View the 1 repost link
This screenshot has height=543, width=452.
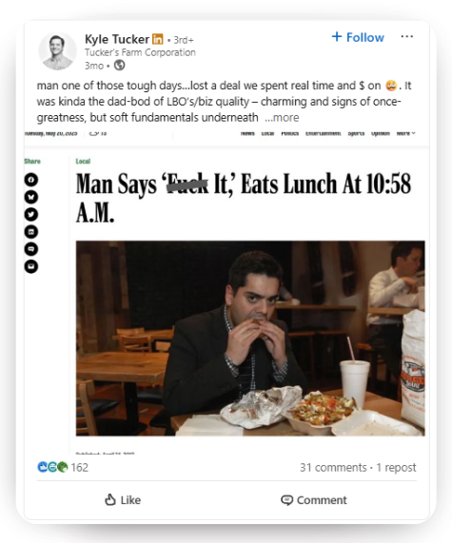point(396,467)
